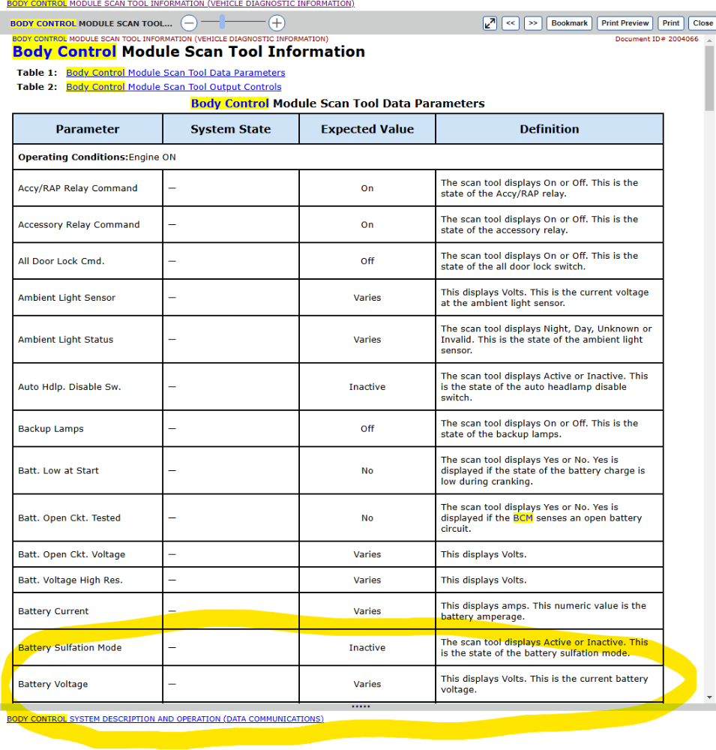Click the Table 2: label

(37, 87)
